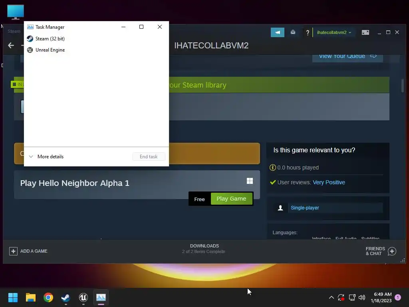The width and height of the screenshot is (409, 307).
Task: Click the single-player person icon
Action: click(280, 208)
